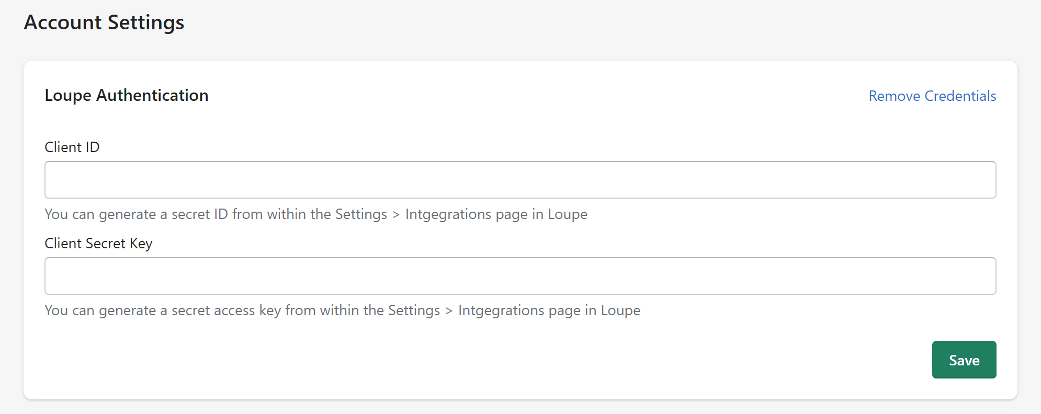Click the green Save button
1041x414 pixels.
pos(964,360)
